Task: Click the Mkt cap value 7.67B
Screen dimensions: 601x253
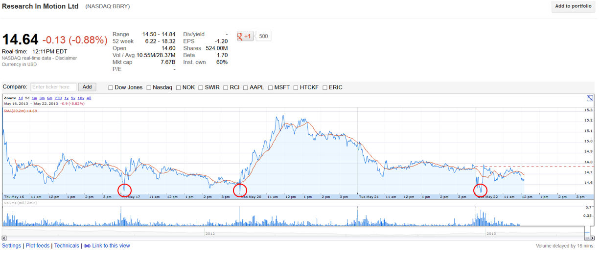Action: (x=167, y=62)
